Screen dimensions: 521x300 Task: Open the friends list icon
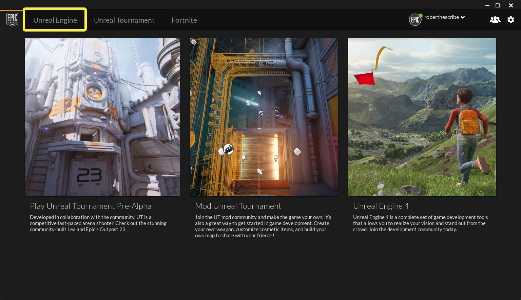(x=495, y=20)
